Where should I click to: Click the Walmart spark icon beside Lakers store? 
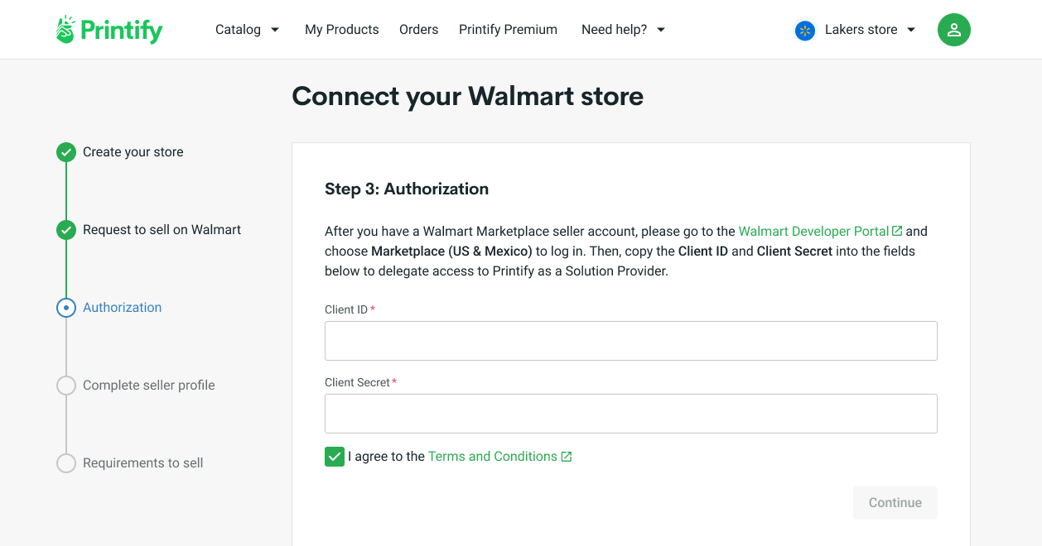pos(804,30)
